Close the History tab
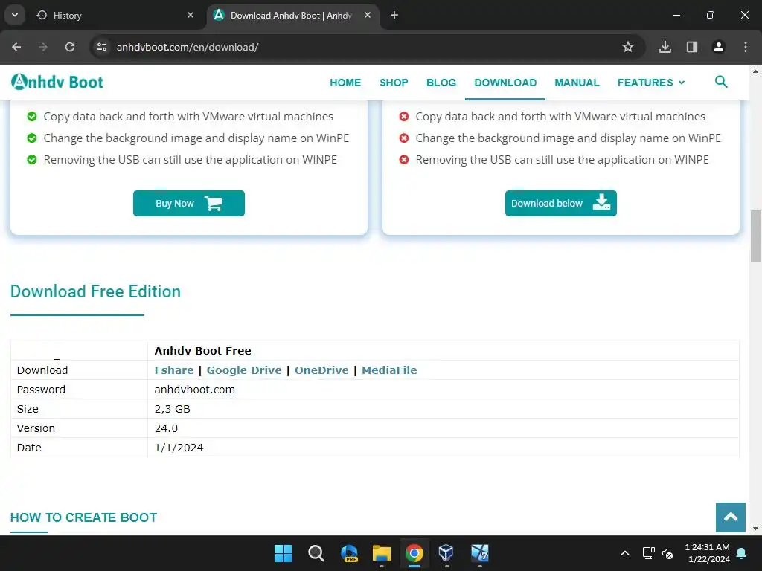Viewport: 762px width, 571px height. coord(190,15)
